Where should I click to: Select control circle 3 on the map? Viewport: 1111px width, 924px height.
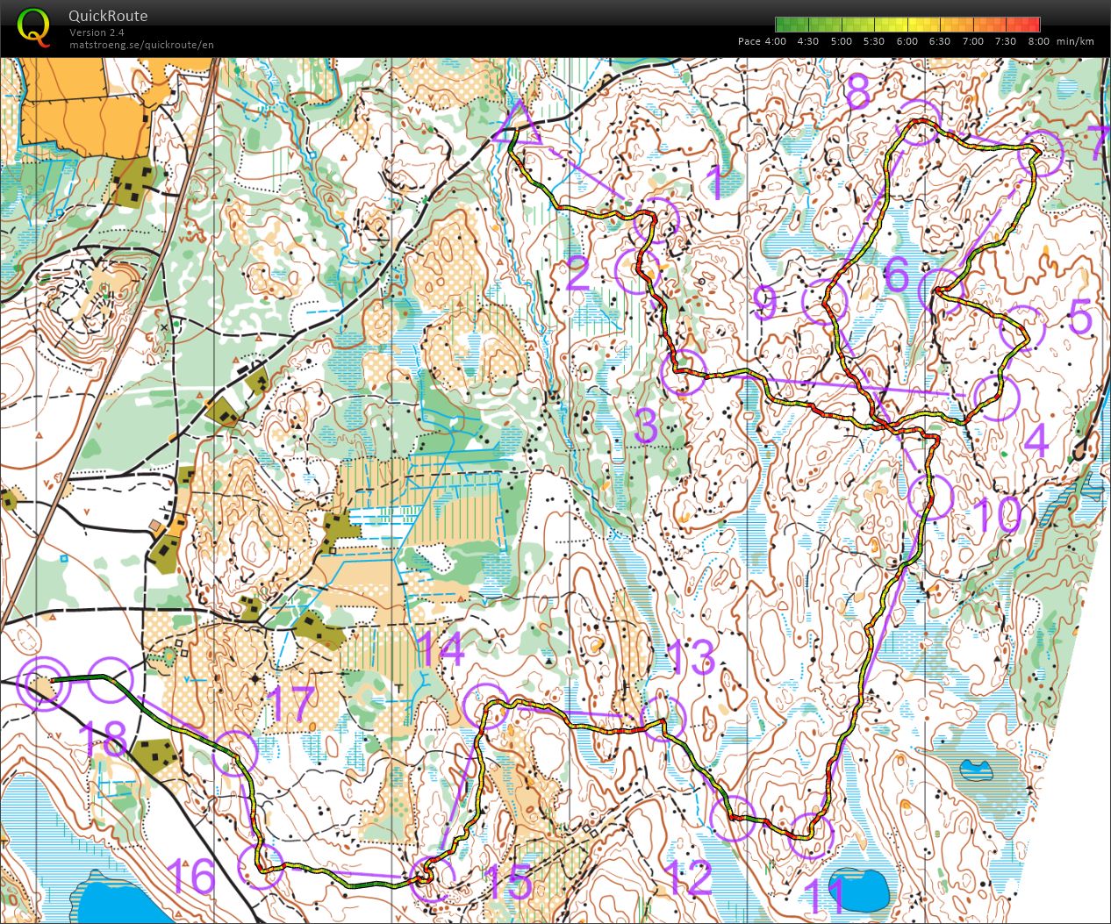coord(684,371)
